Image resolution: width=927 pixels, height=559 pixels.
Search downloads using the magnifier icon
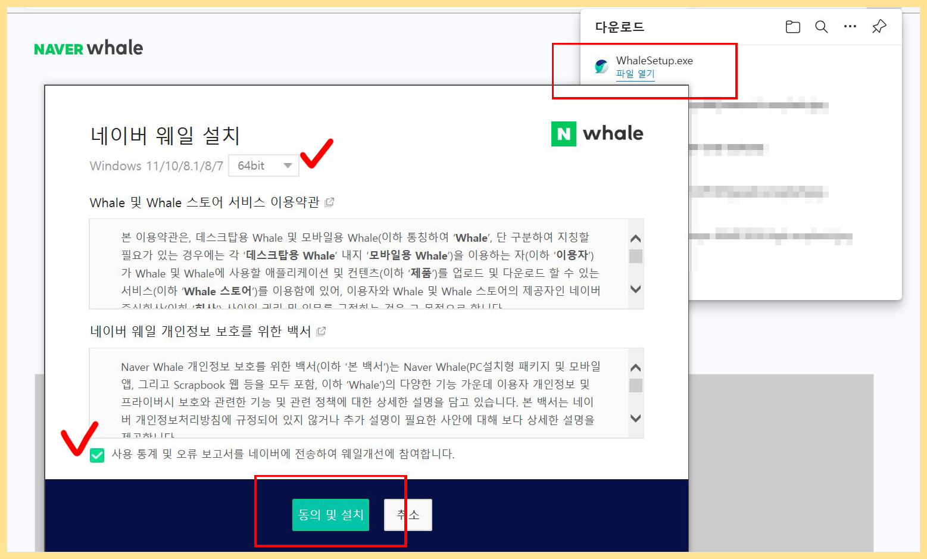822,27
